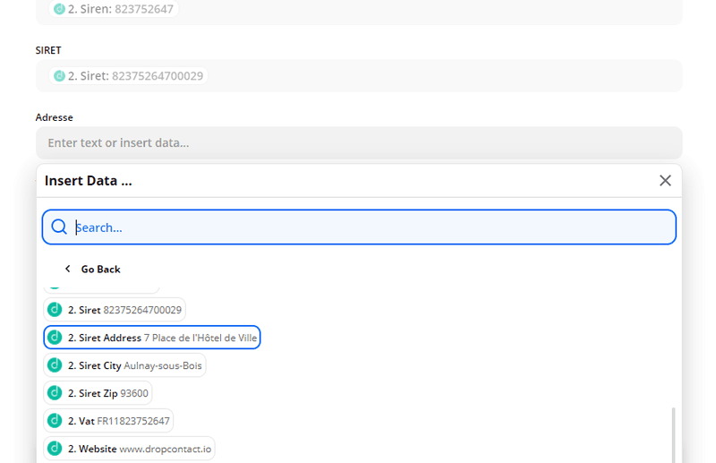Image resolution: width=716 pixels, height=463 pixels.
Task: Click Dropcontact icon beside Siret City option
Action: coord(55,365)
